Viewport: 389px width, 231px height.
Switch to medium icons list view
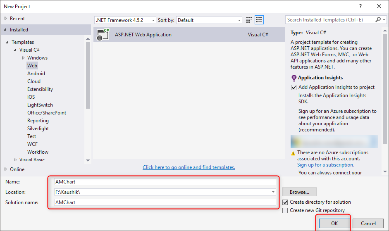(x=259, y=20)
